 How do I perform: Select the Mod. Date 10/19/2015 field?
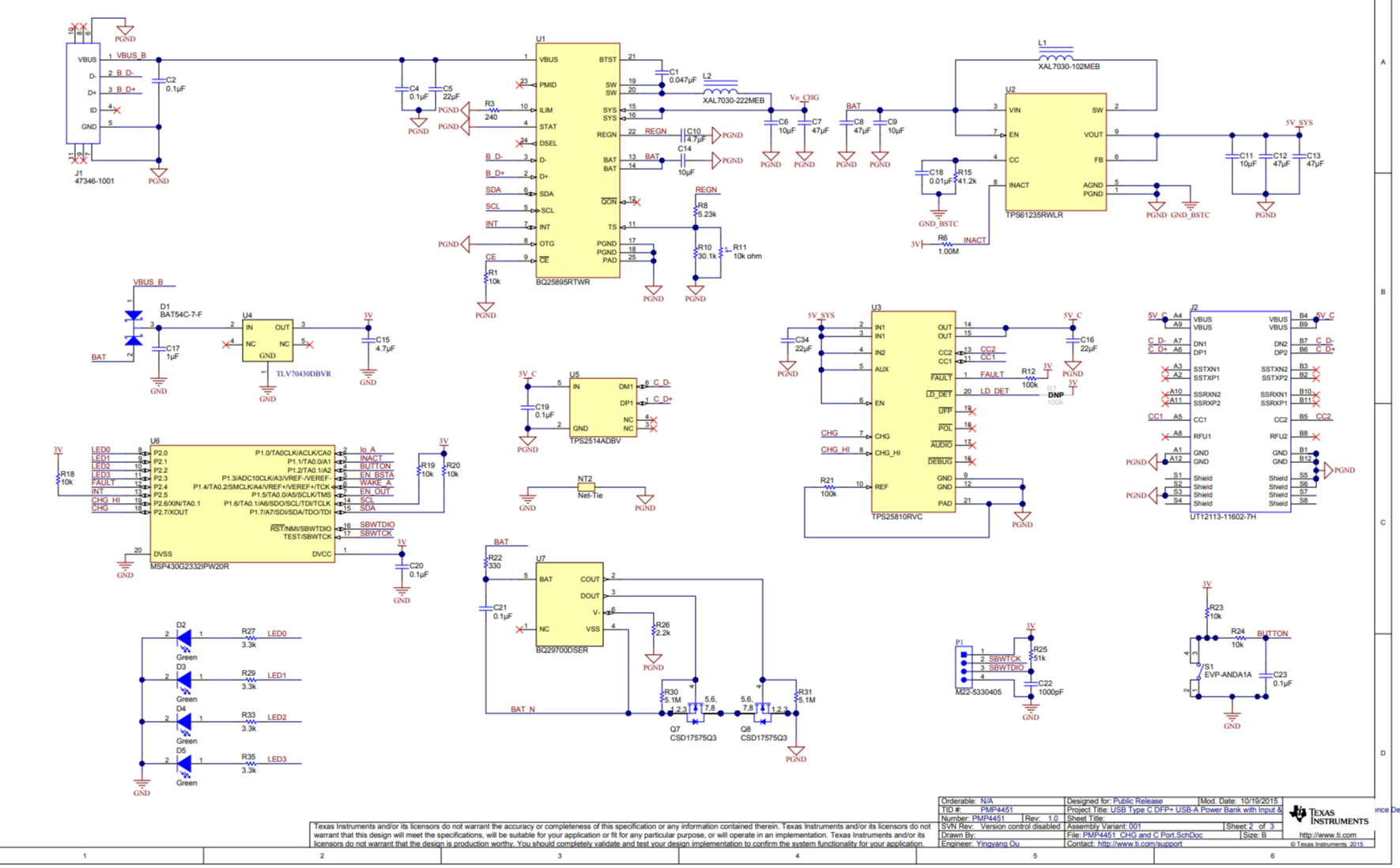pyautogui.click(x=1239, y=801)
